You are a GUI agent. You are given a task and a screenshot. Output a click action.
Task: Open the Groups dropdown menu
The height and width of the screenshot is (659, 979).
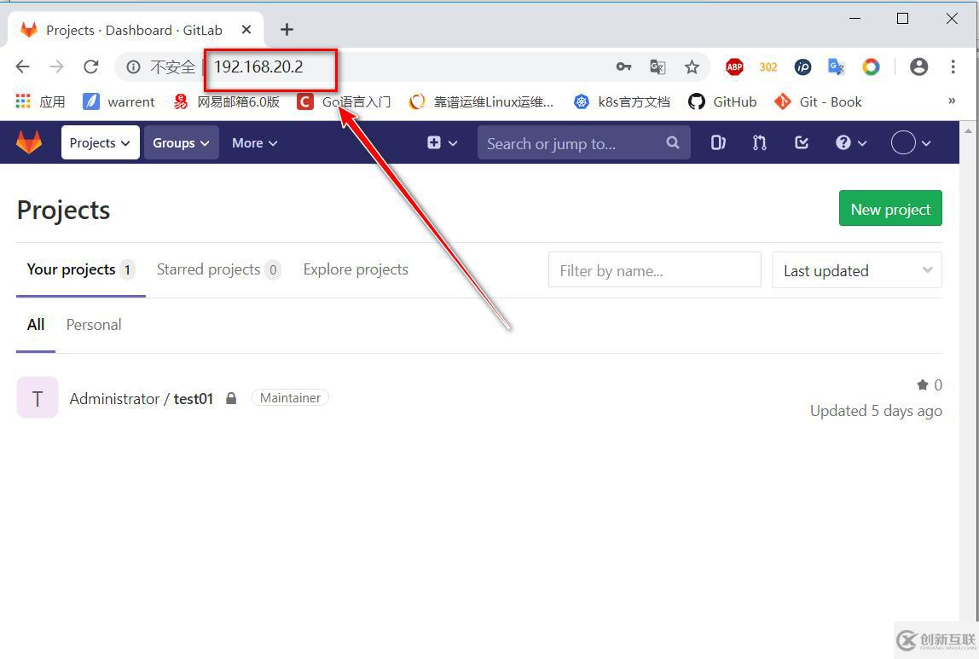coord(181,143)
